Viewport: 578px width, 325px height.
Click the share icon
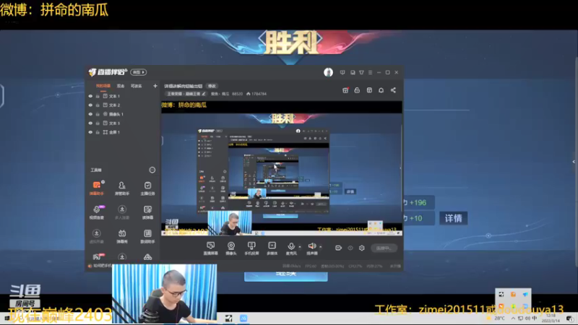point(393,90)
